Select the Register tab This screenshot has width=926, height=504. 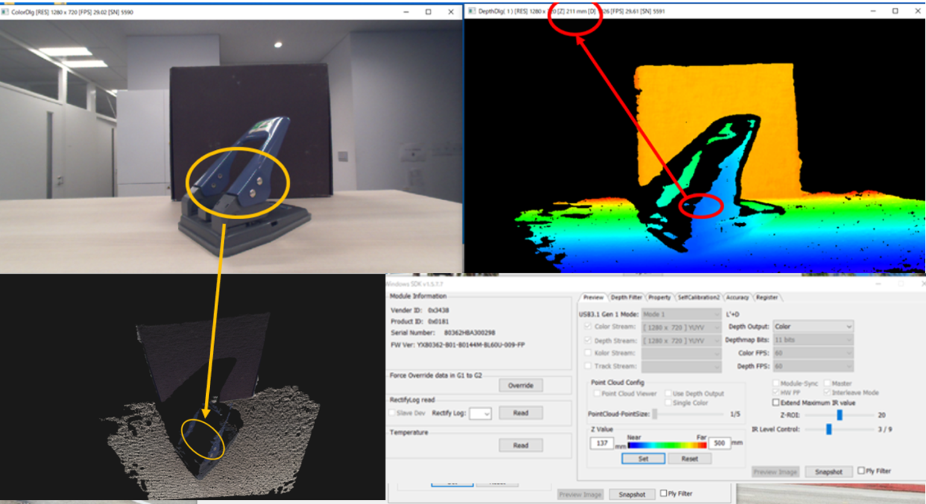click(x=767, y=297)
